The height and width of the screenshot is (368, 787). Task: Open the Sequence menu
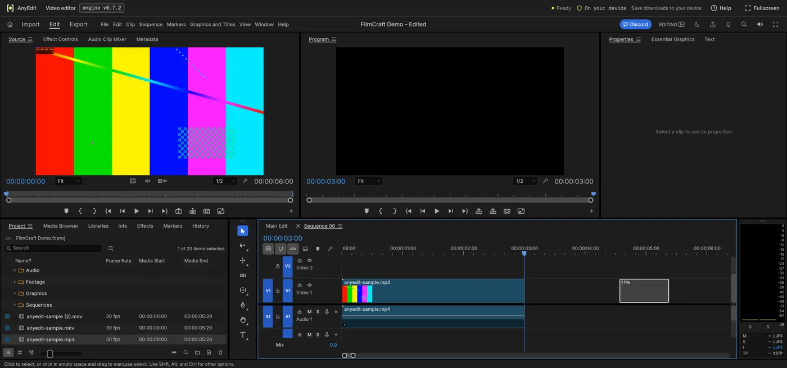pos(151,25)
